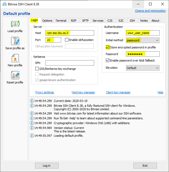Expand the Elevation dropdown
The image size is (169, 172).
(143, 68)
